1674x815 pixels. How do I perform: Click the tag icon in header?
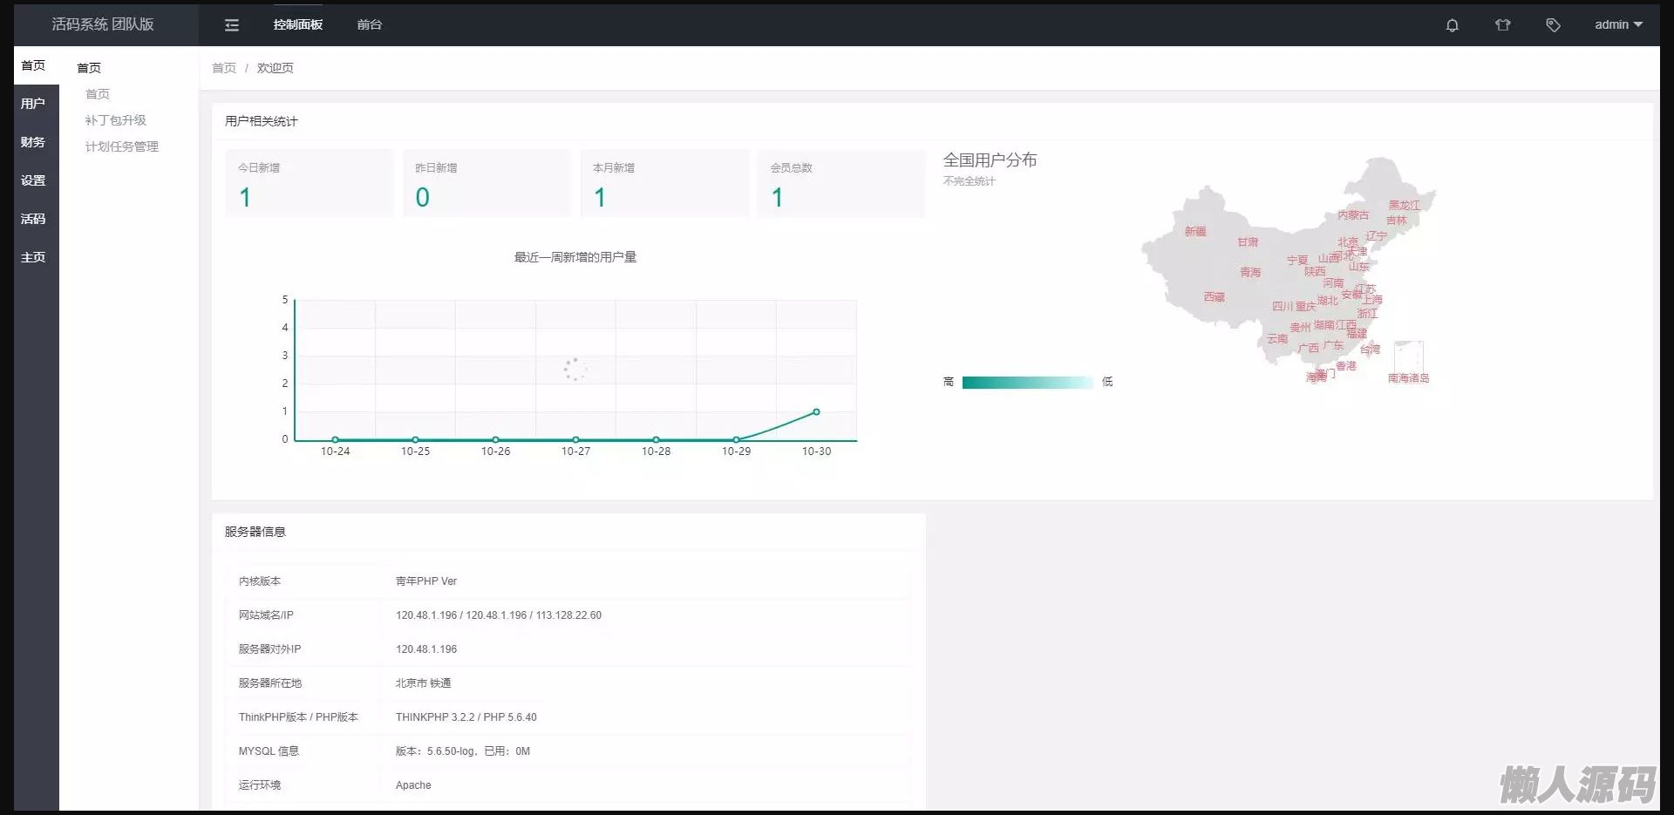tap(1553, 25)
